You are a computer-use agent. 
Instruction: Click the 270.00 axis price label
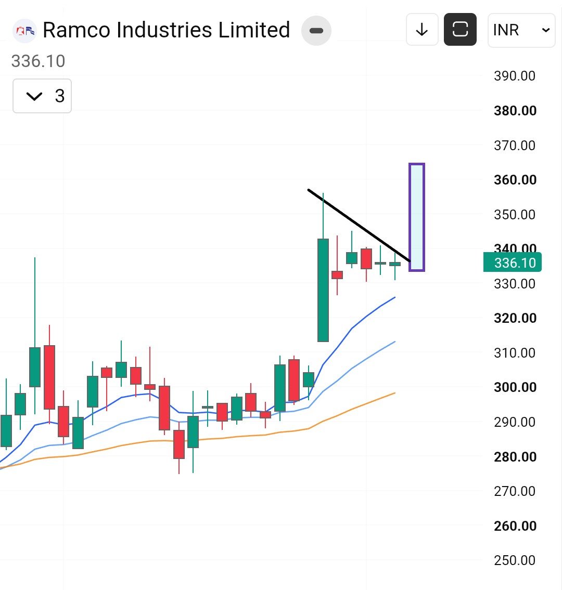515,491
